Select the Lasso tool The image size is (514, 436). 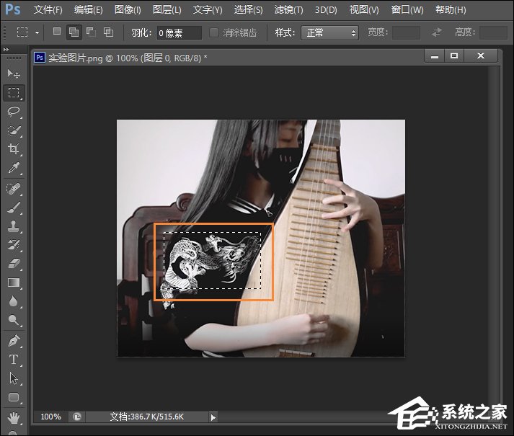coord(14,112)
